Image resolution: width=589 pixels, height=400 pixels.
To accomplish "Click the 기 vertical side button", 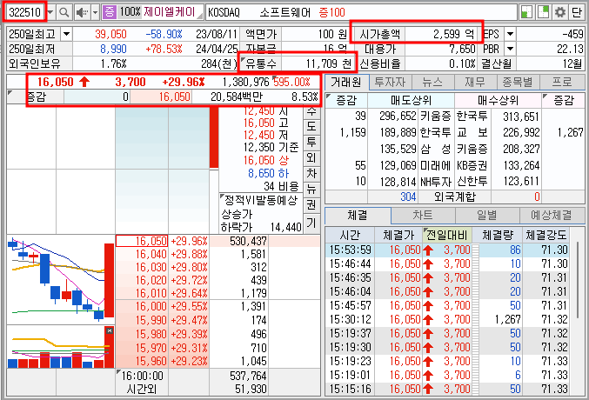I will [311, 223].
